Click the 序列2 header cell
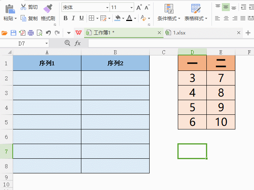This screenshot has width=254, height=190. pyautogui.click(x=115, y=63)
